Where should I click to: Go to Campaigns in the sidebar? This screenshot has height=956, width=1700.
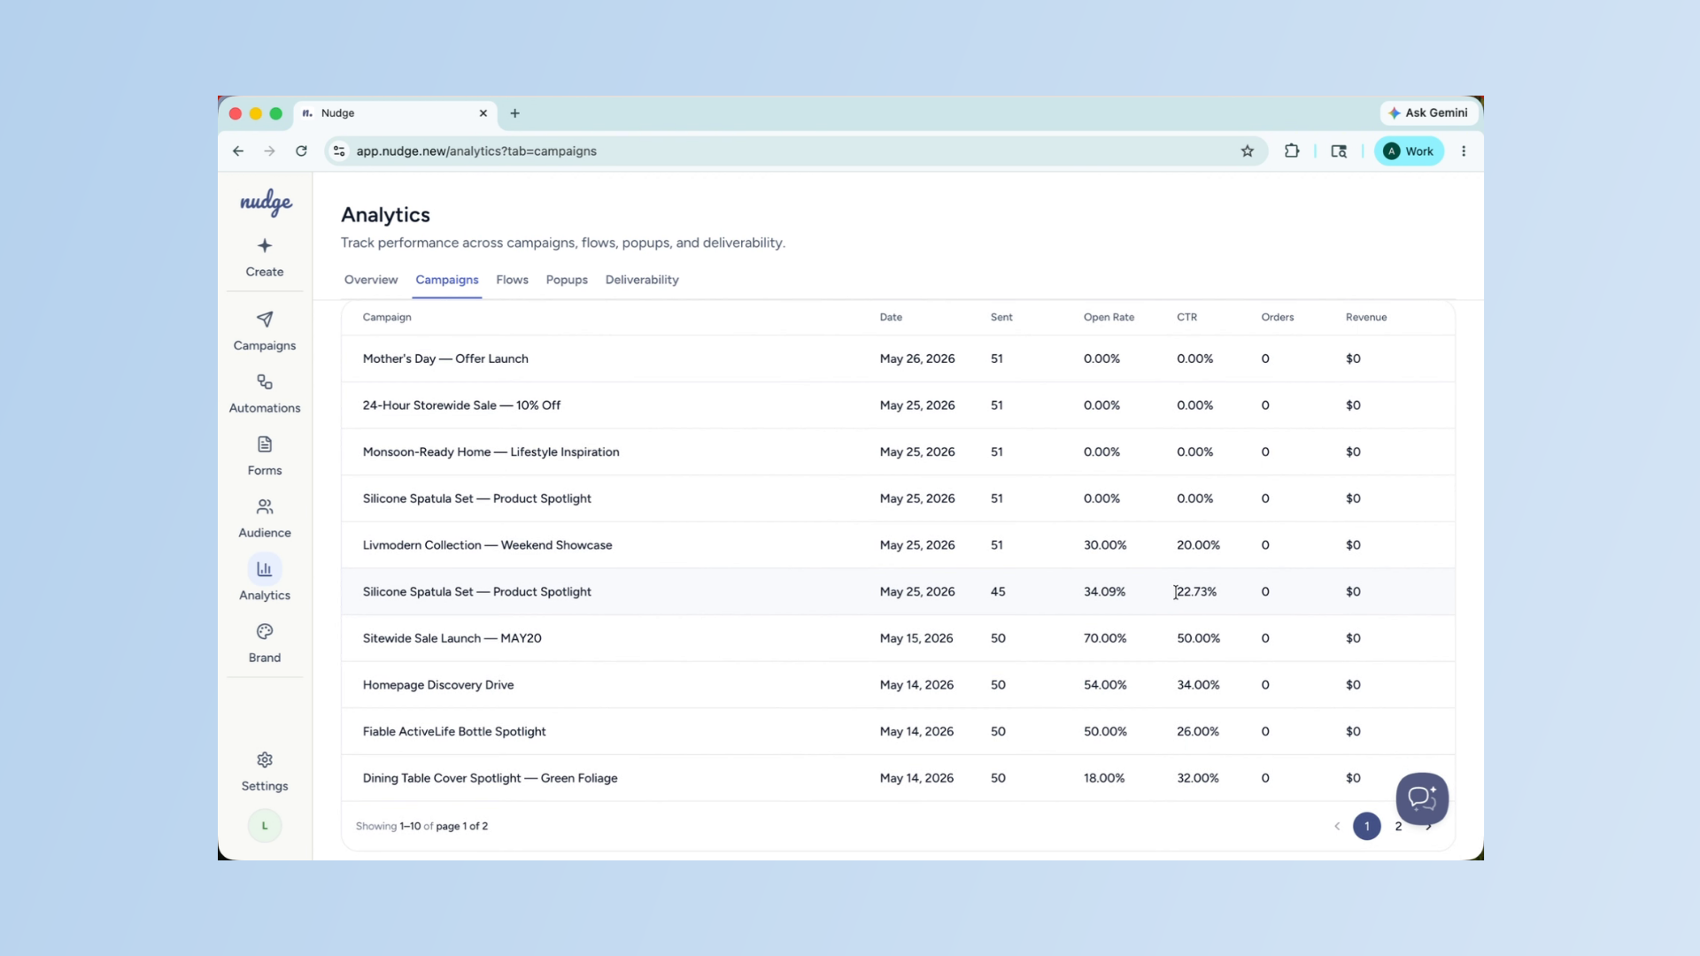click(x=265, y=331)
